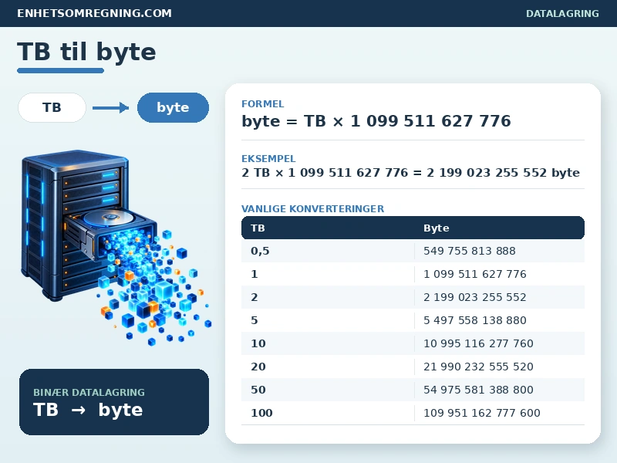
Task: Click the value '10 995 116 277 760'
Action: point(478,343)
